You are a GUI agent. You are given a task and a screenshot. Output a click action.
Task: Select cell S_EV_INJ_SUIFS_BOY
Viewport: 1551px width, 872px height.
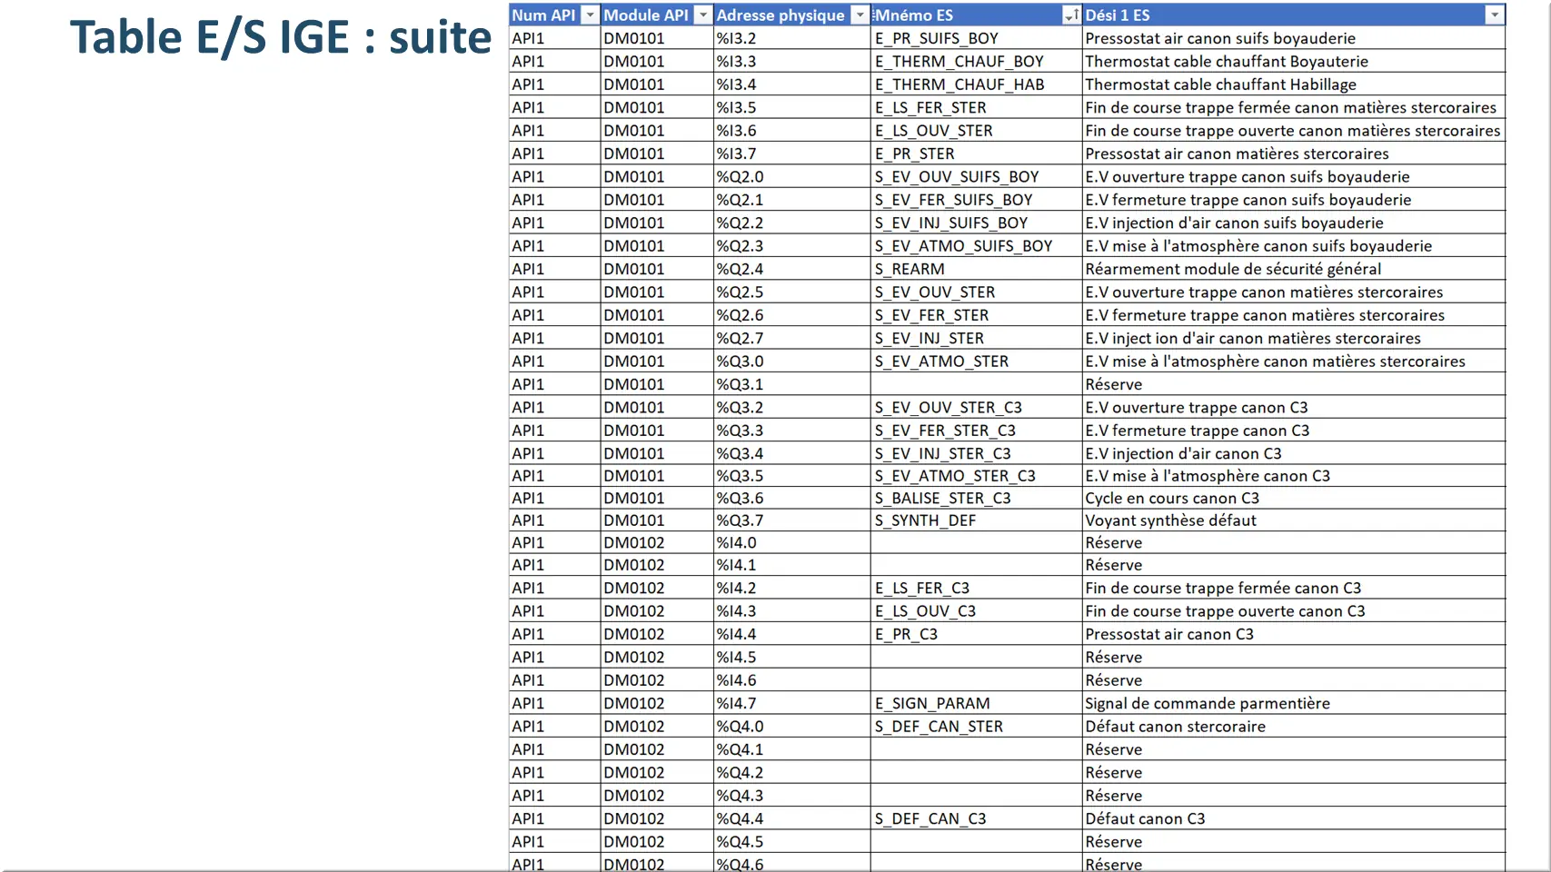point(976,223)
